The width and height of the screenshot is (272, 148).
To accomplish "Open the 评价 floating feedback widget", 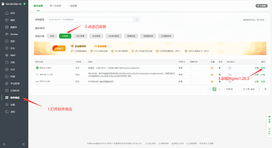I will [269, 131].
